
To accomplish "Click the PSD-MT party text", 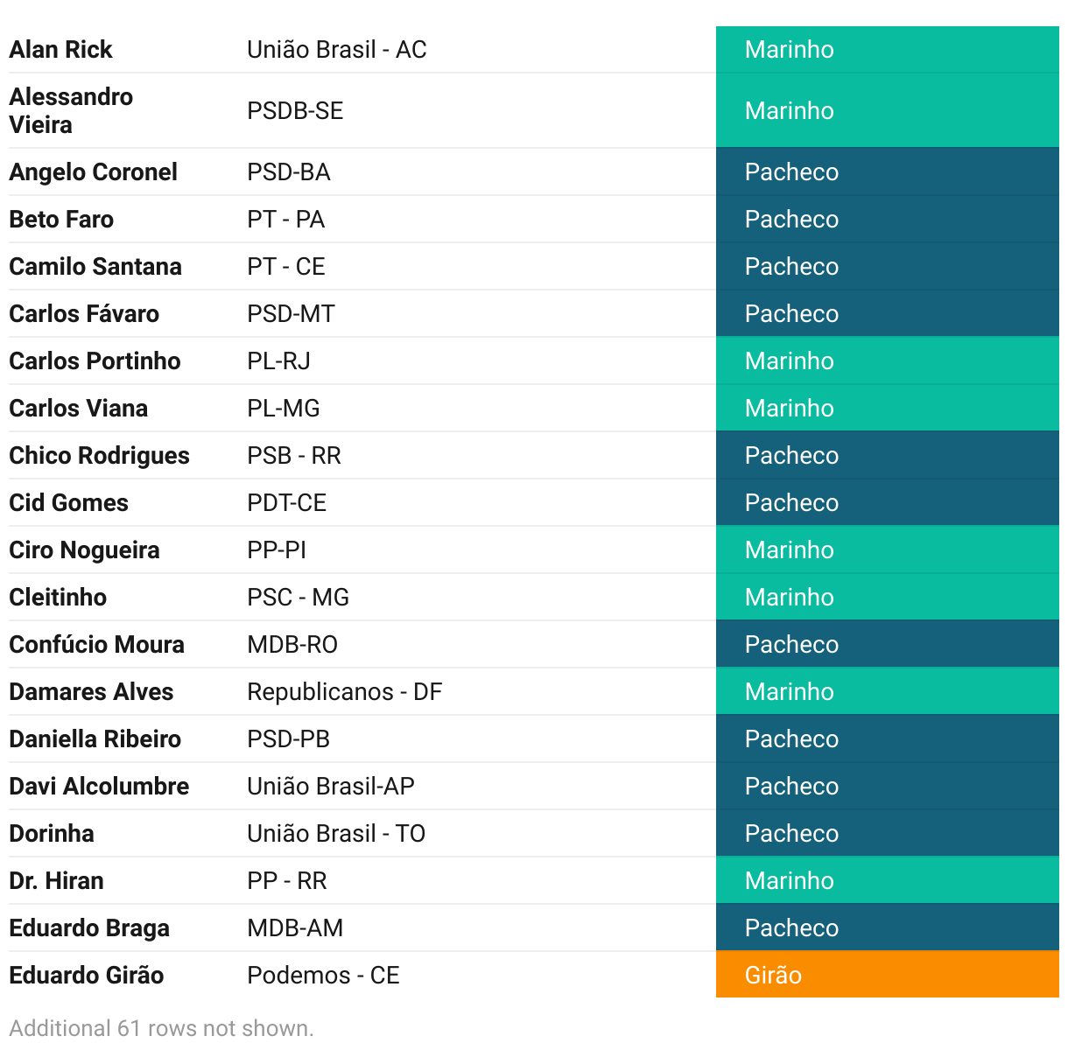I will tap(291, 314).
